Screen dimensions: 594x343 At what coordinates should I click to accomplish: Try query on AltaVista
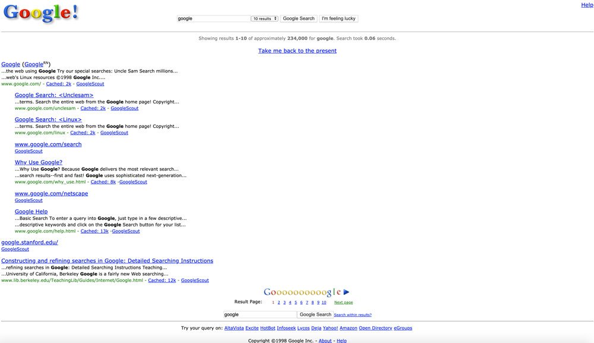tap(234, 328)
